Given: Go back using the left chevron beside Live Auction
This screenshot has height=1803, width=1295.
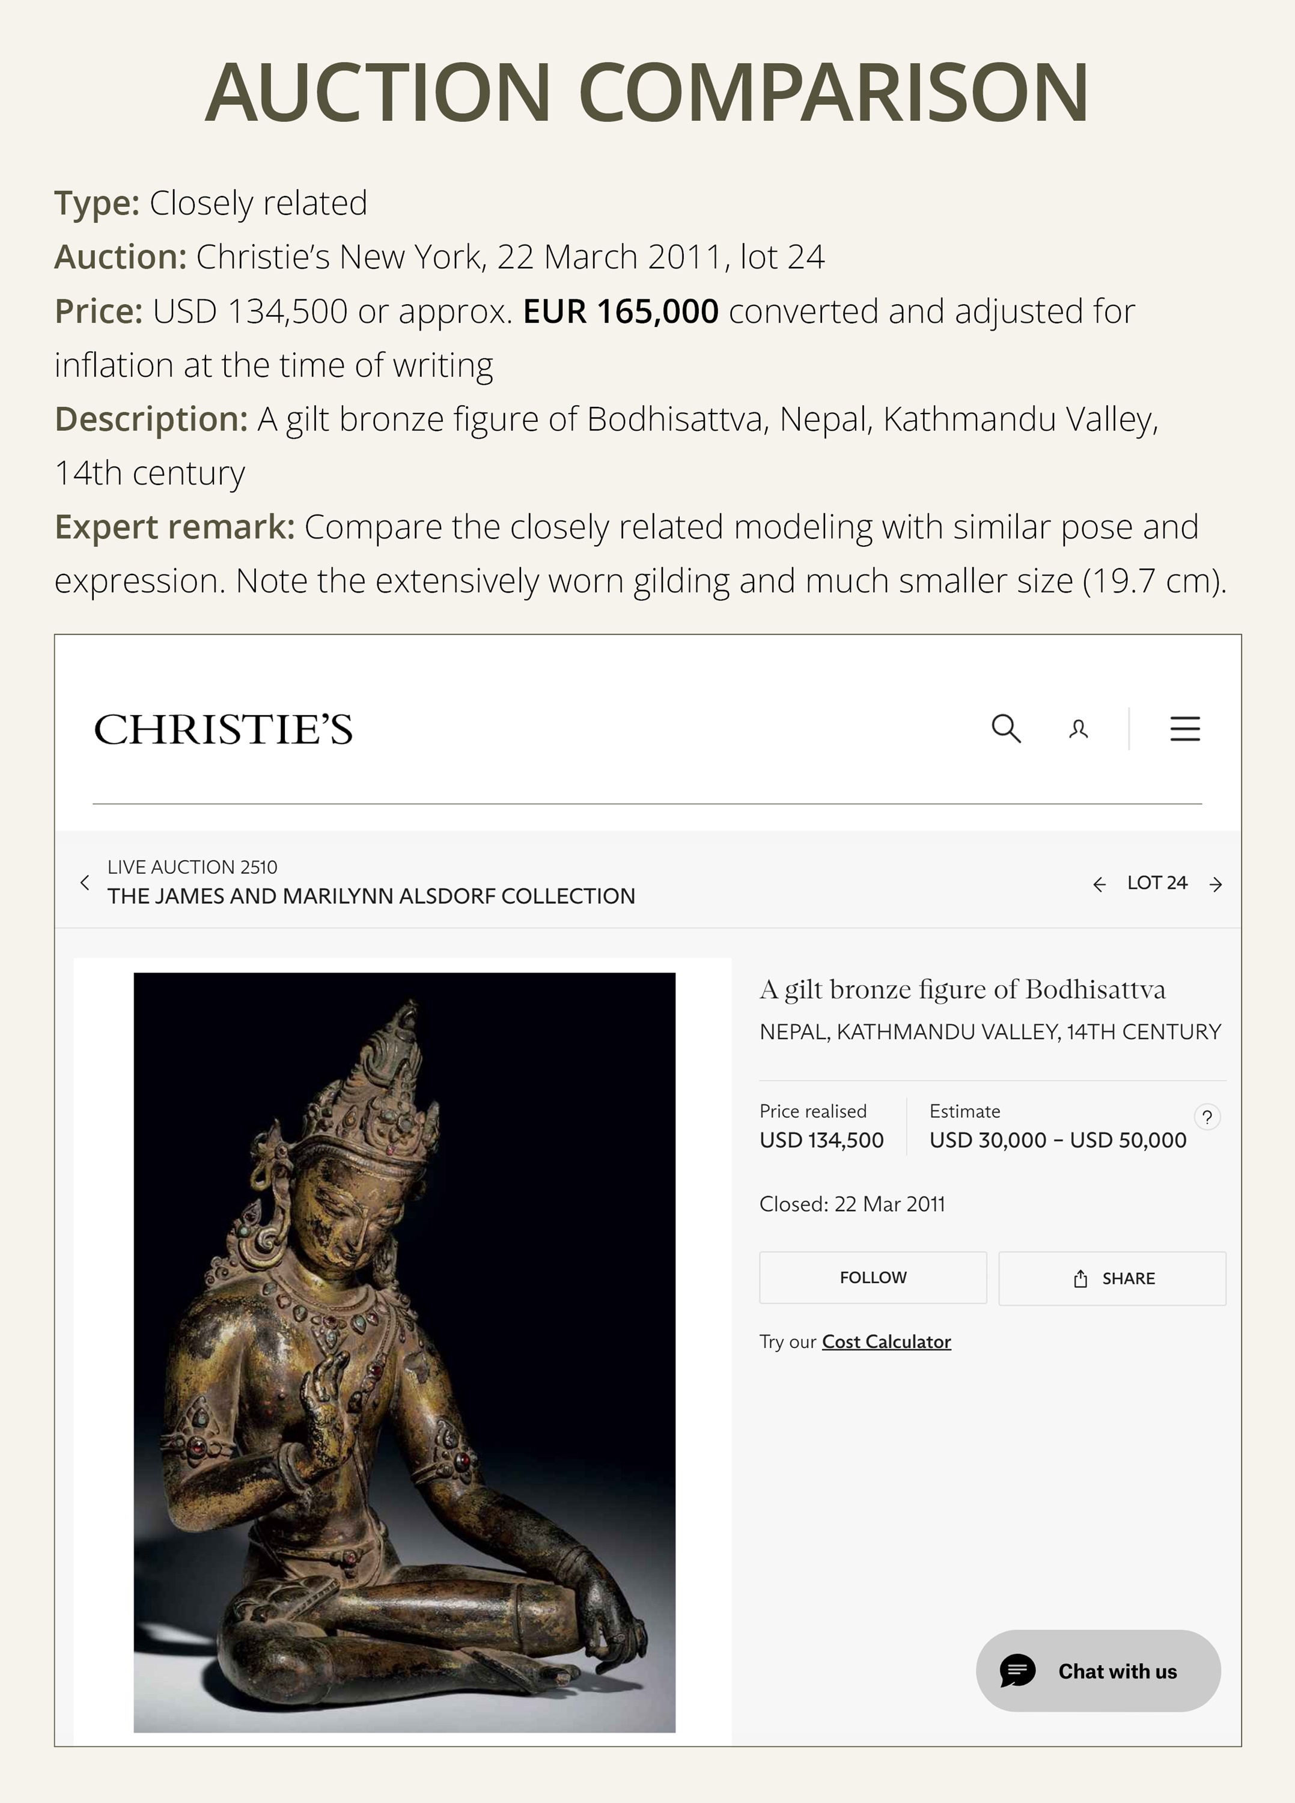Looking at the screenshot, I should tap(85, 882).
